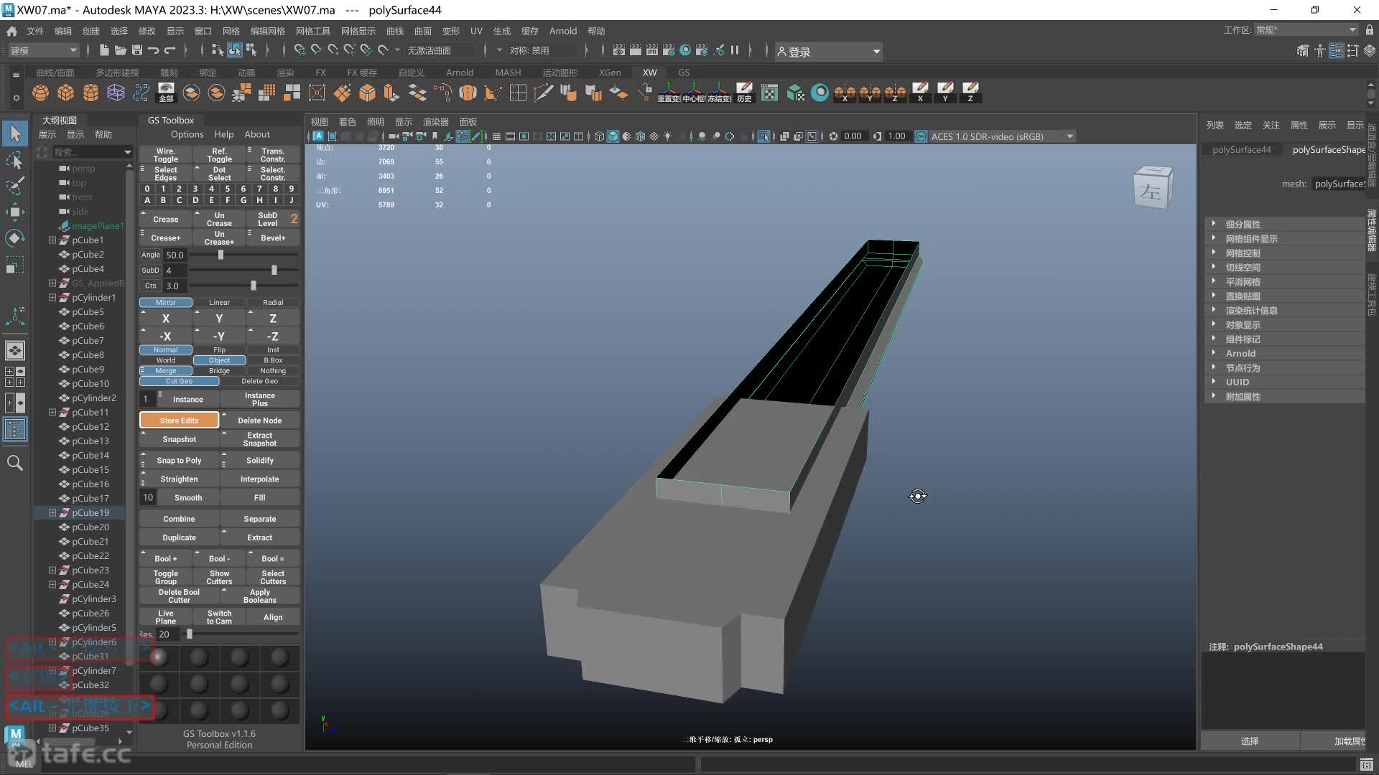Click the workspace lock icon
The height and width of the screenshot is (775, 1379).
tap(1370, 30)
